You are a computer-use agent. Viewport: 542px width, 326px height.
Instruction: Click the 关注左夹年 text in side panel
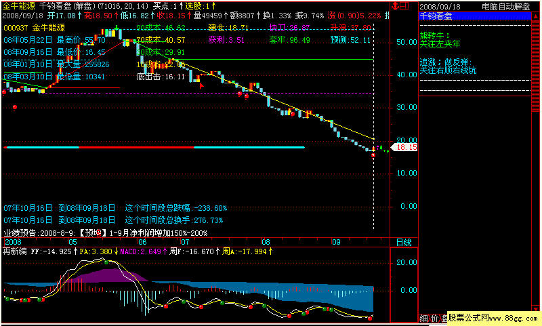pos(440,44)
